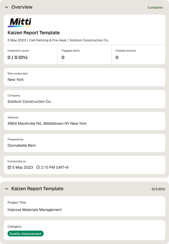Click the Overview section heading text
Image resolution: width=169 pixels, height=244 pixels.
22,7
